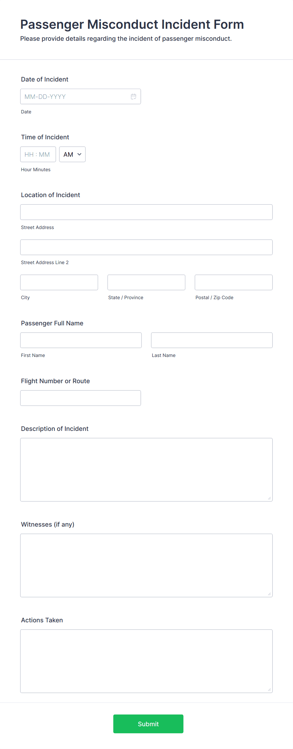Focus the Actions Taken text area

tap(146, 661)
